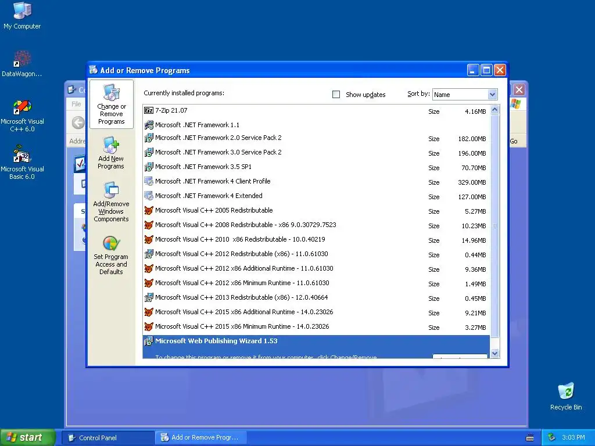The width and height of the screenshot is (595, 446).
Task: Click the 7-Zip 21.07 program icon
Action: click(x=149, y=110)
